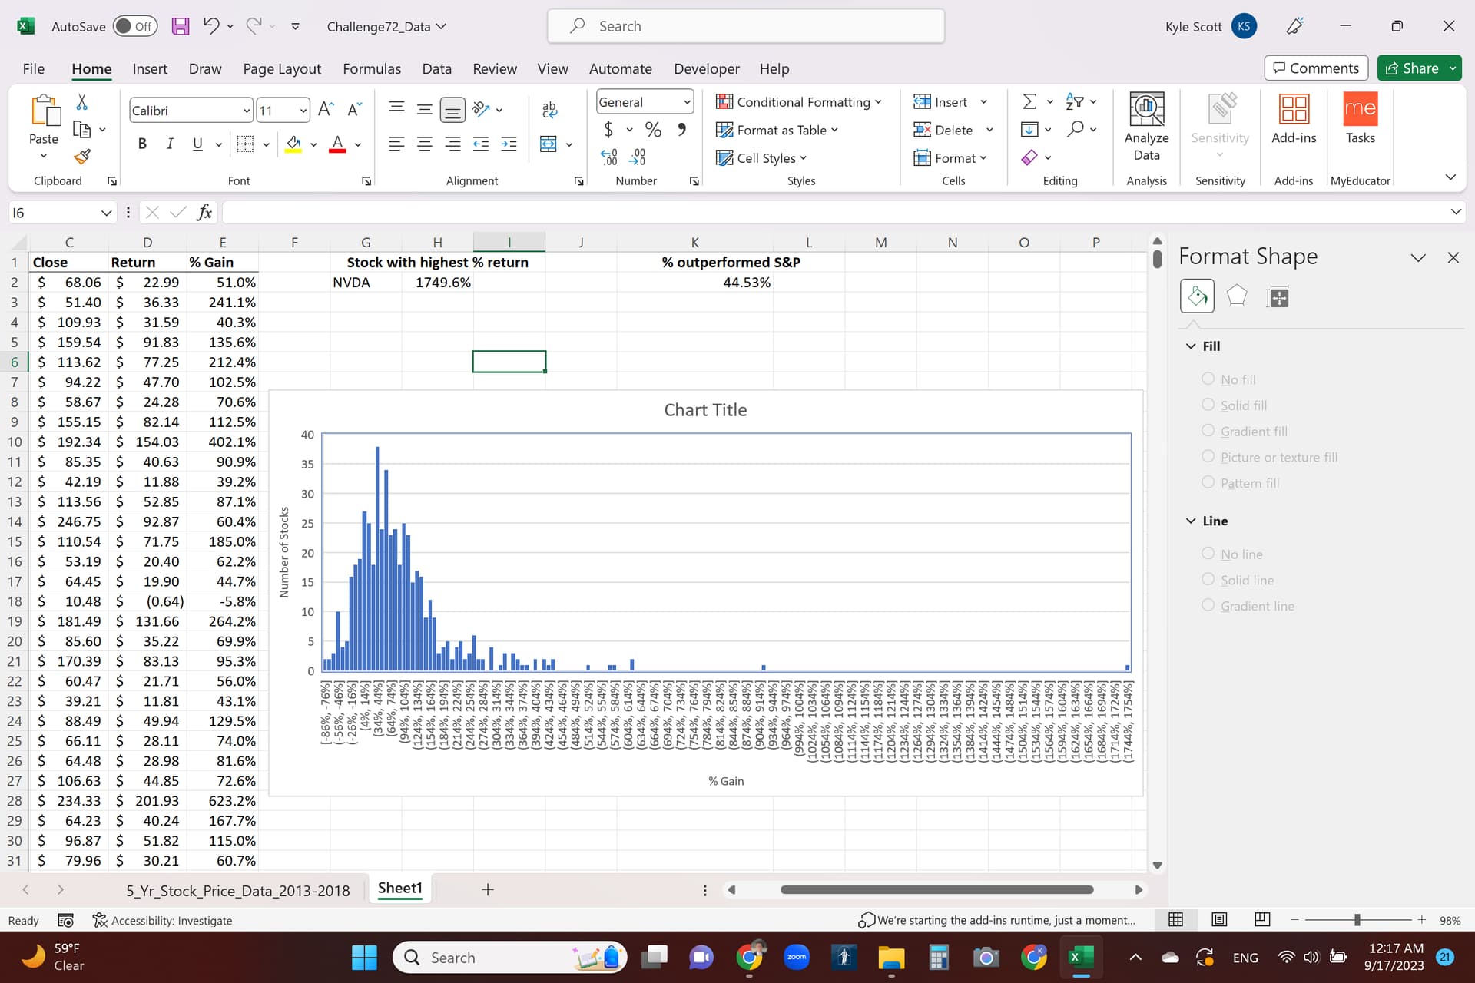Close the Format Shape pane
This screenshot has height=983, width=1475.
(x=1453, y=257)
